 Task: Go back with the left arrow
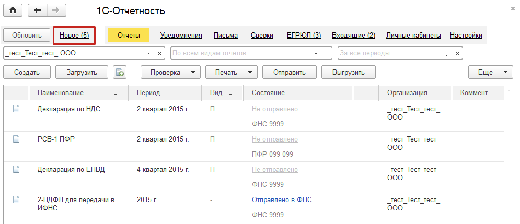click(x=38, y=10)
